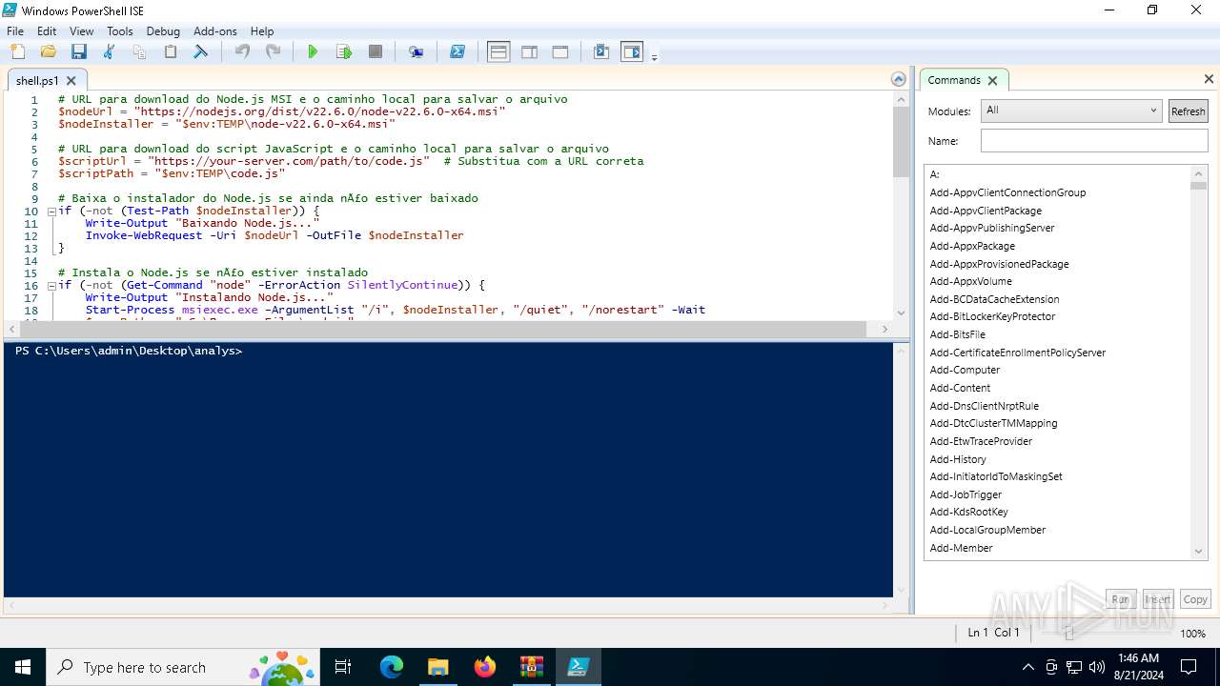The width and height of the screenshot is (1220, 686).
Task: Open the toolbar overflow options arrow
Action: [654, 57]
